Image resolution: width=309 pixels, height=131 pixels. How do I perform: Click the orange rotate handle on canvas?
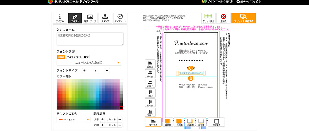tap(191, 68)
